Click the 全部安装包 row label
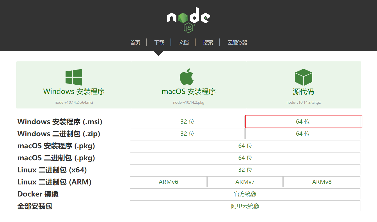This screenshot has height=222, width=377. [35, 206]
